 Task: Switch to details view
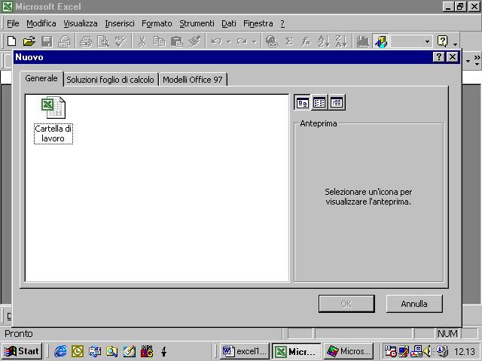337,102
